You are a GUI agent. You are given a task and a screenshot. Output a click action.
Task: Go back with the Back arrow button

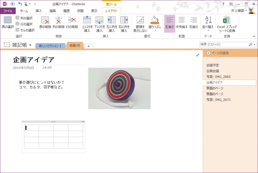[13, 4]
